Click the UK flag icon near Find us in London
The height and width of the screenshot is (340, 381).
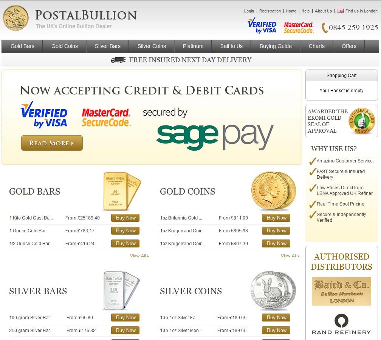[340, 11]
